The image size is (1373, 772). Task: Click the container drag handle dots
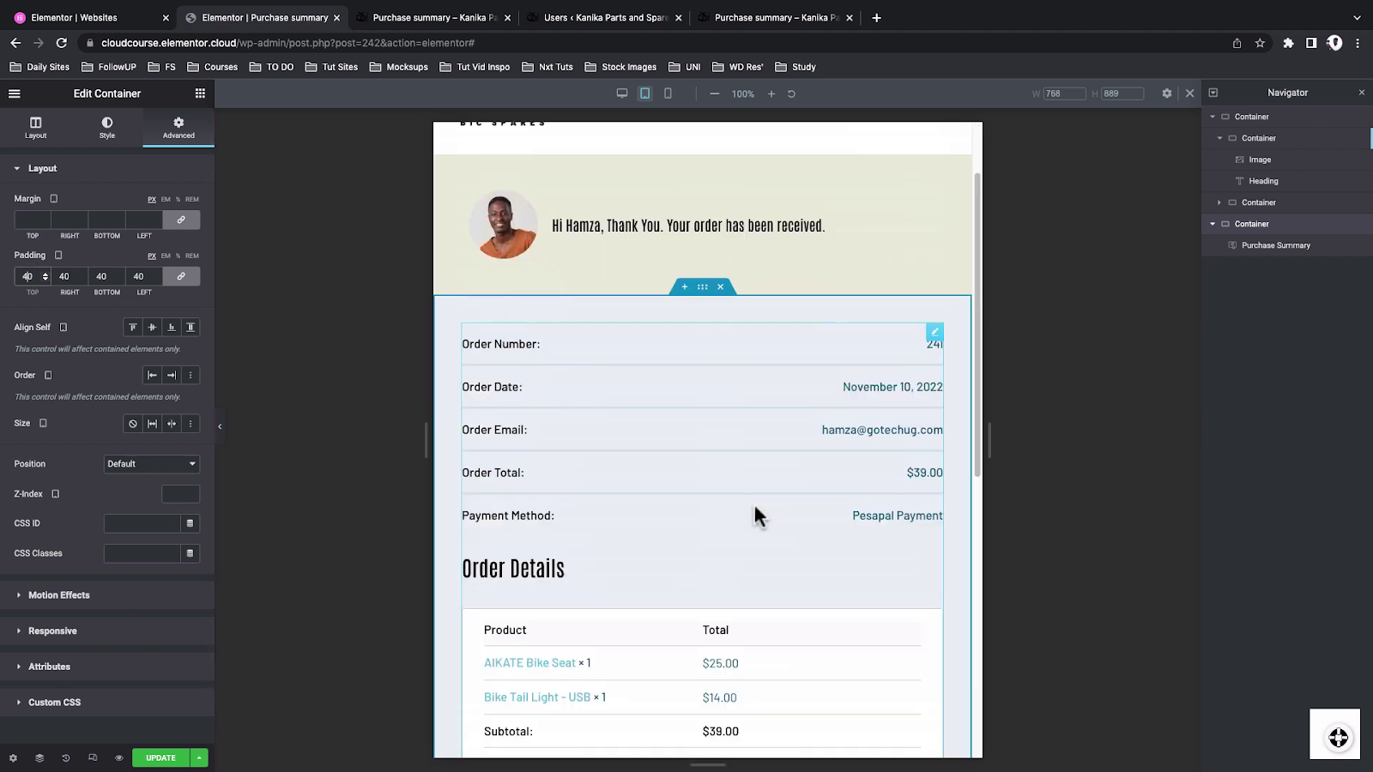[x=703, y=286]
